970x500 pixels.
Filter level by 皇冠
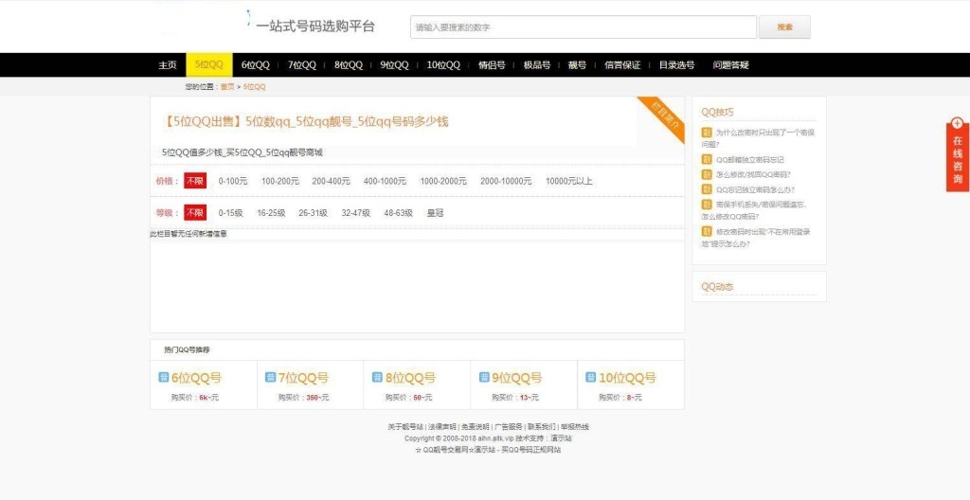pyautogui.click(x=436, y=213)
